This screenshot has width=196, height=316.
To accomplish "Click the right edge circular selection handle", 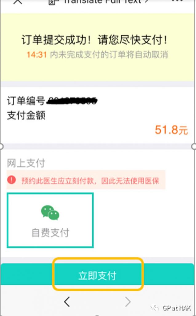I will (194, 147).
